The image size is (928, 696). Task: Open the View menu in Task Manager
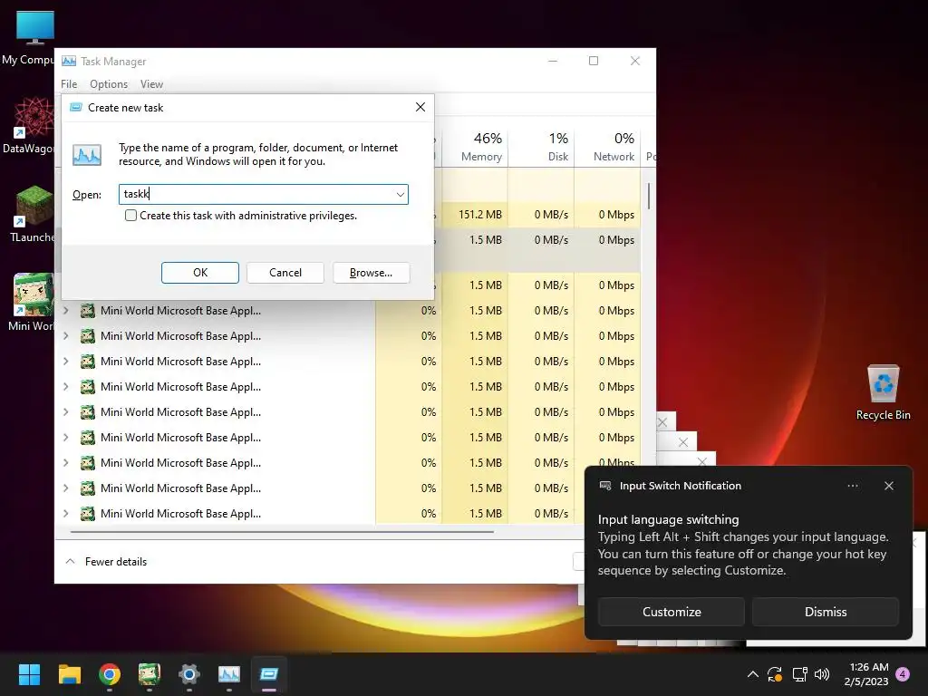[x=151, y=84]
